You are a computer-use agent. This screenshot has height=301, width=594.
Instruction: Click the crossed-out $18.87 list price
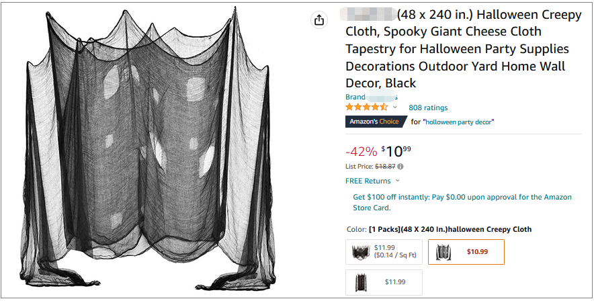pyautogui.click(x=385, y=166)
